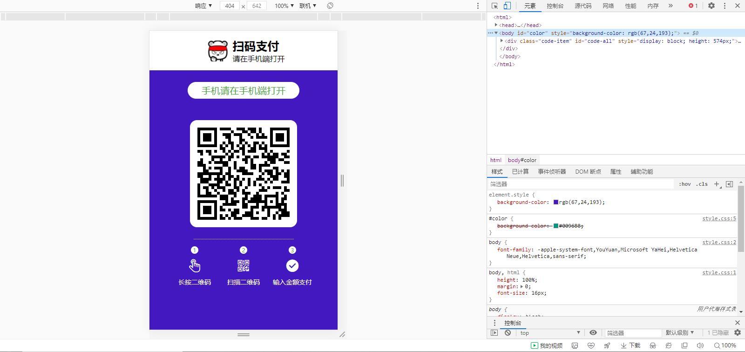Clear the console
This screenshot has height=352, width=745.
point(508,333)
